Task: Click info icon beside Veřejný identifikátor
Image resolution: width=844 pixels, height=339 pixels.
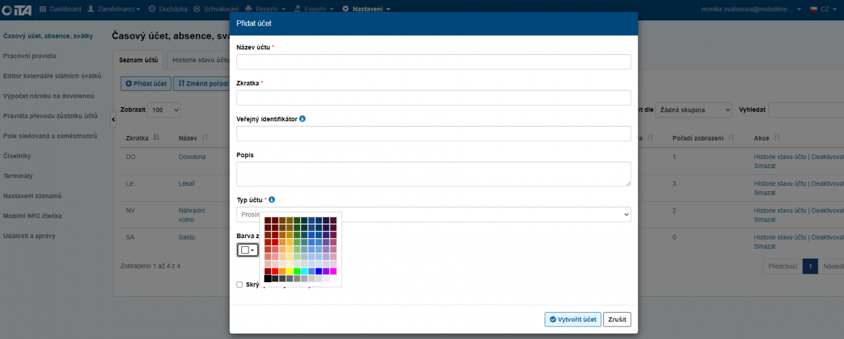Action: pos(303,119)
